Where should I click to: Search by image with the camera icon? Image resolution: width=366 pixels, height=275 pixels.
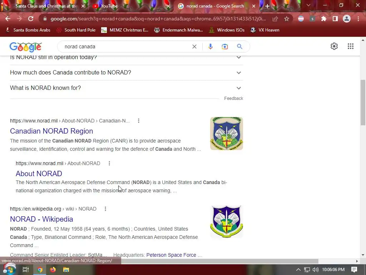[x=224, y=47]
